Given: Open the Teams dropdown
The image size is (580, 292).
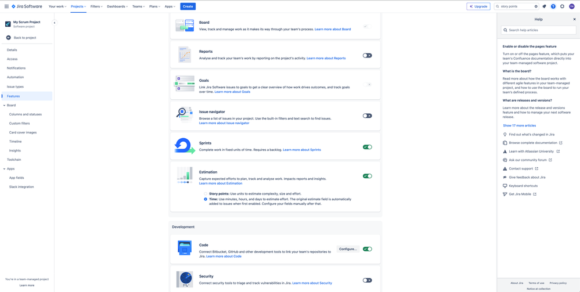Looking at the screenshot, I should tap(139, 6).
